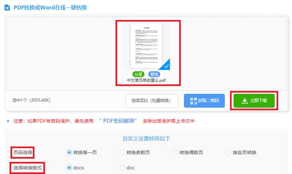Click the green 分享 button

pos(138,75)
